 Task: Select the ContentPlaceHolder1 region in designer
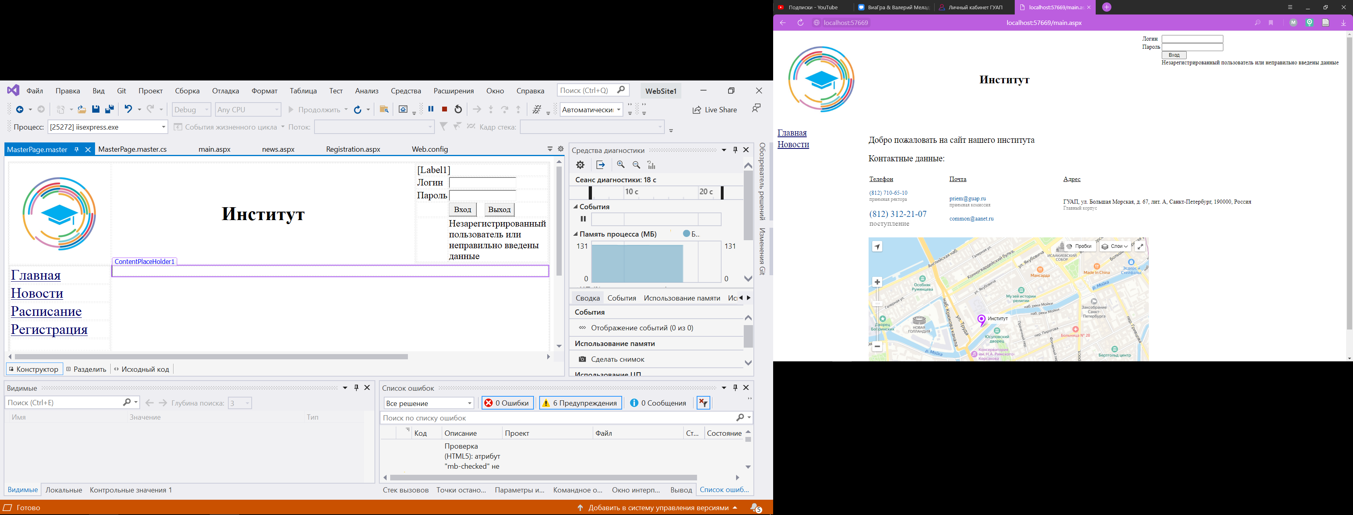pyautogui.click(x=330, y=271)
